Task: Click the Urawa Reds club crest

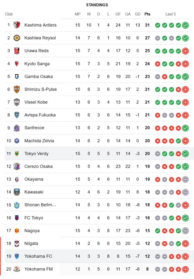Action: (17, 51)
